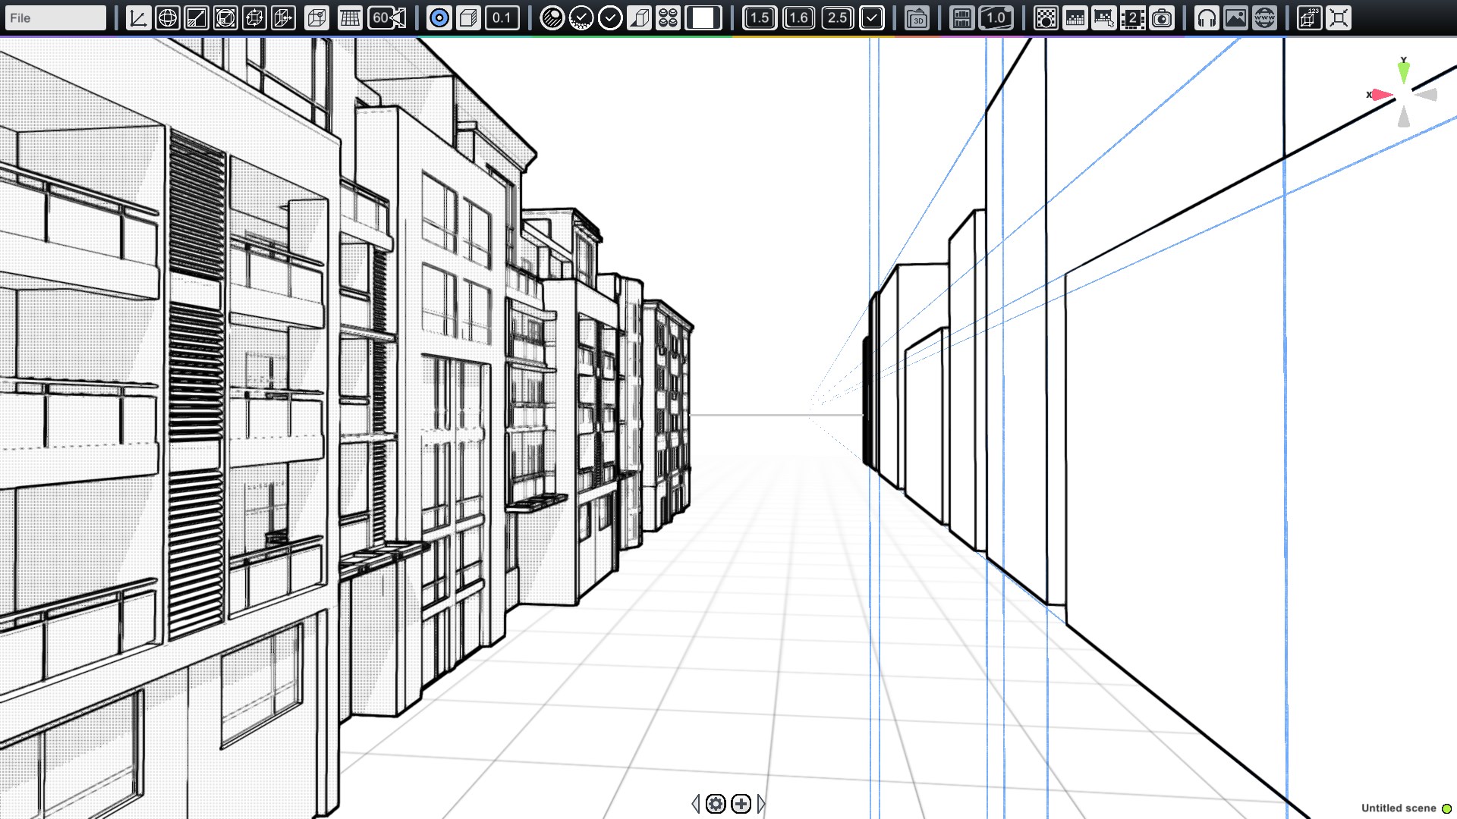Click the www globe web icon

(1264, 17)
